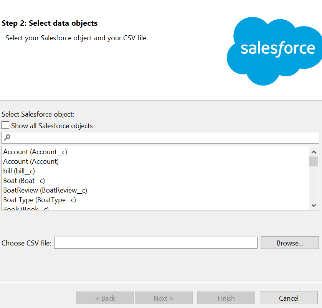322x308 pixels.
Task: Click the object list scroll-down arrow
Action: tap(314, 205)
